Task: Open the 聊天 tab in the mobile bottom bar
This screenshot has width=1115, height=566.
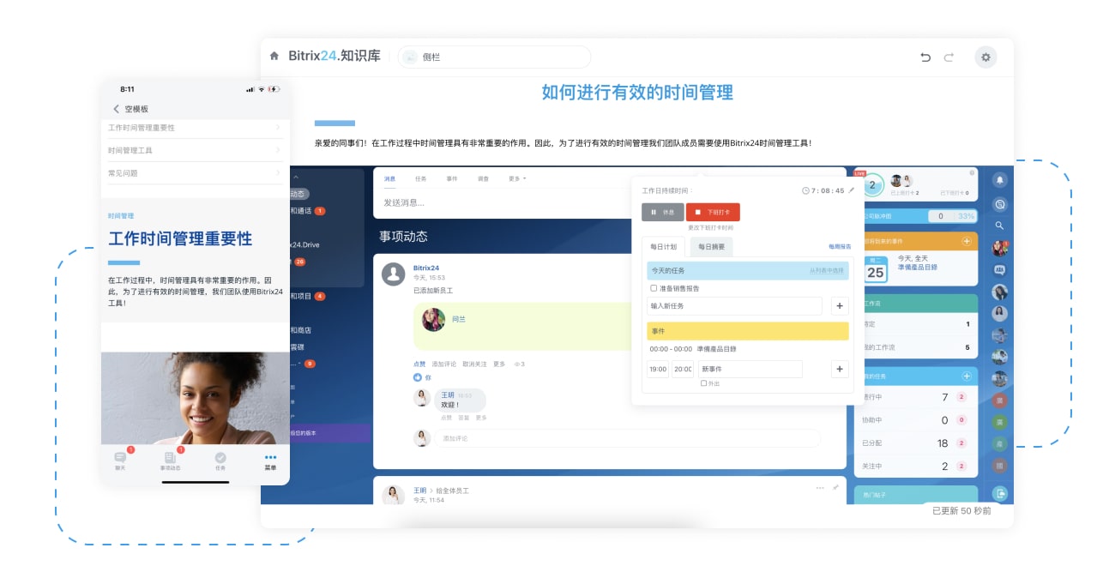Action: coord(120,461)
